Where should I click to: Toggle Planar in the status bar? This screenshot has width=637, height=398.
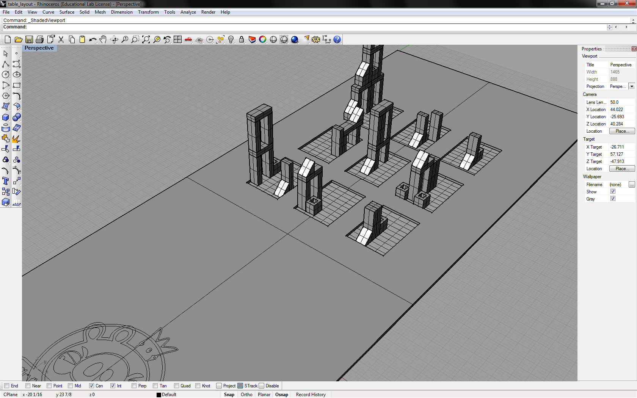point(264,395)
